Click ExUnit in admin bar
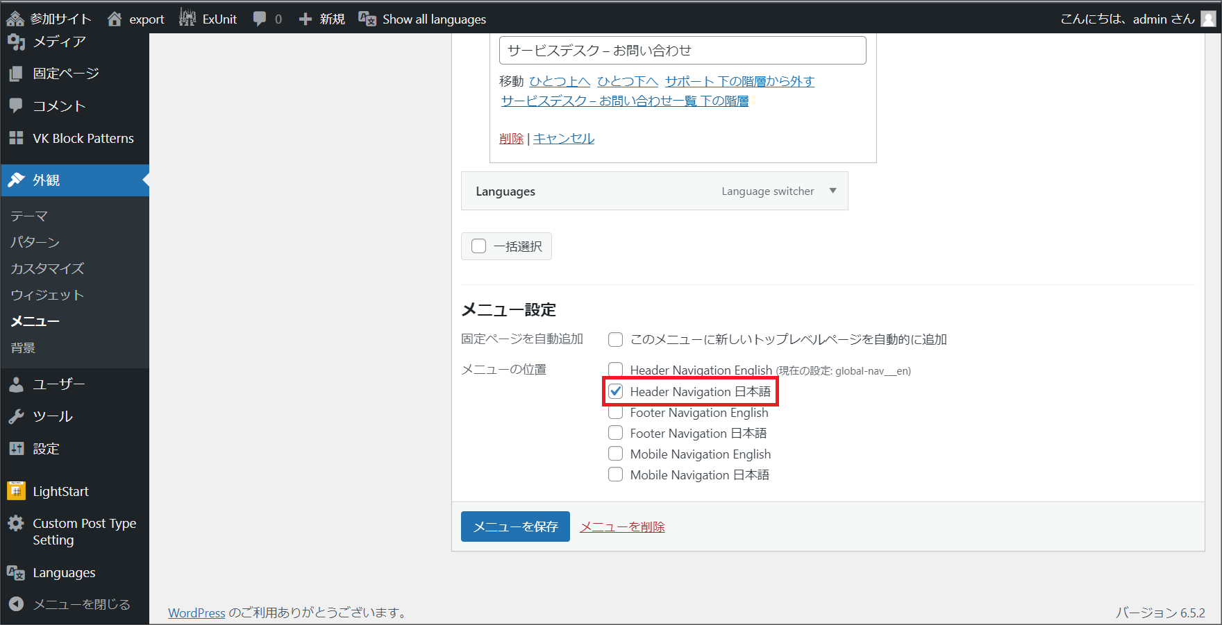 pos(219,19)
